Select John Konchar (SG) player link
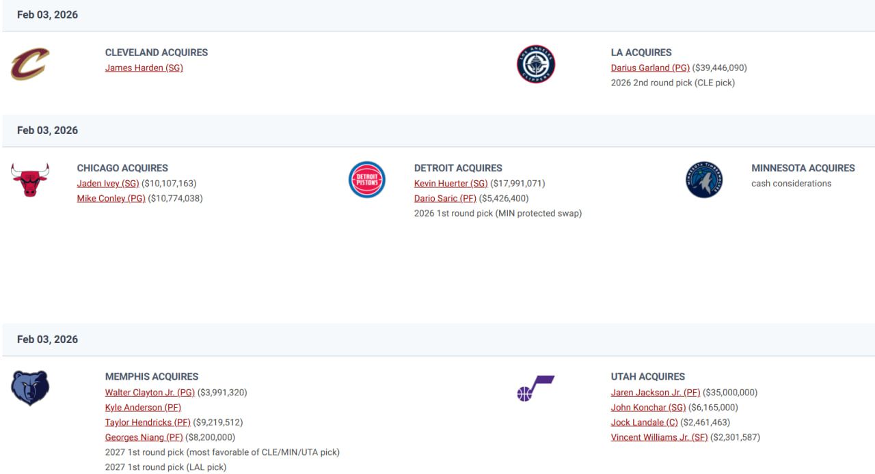Screen dimensions: 875x474 (x=648, y=407)
